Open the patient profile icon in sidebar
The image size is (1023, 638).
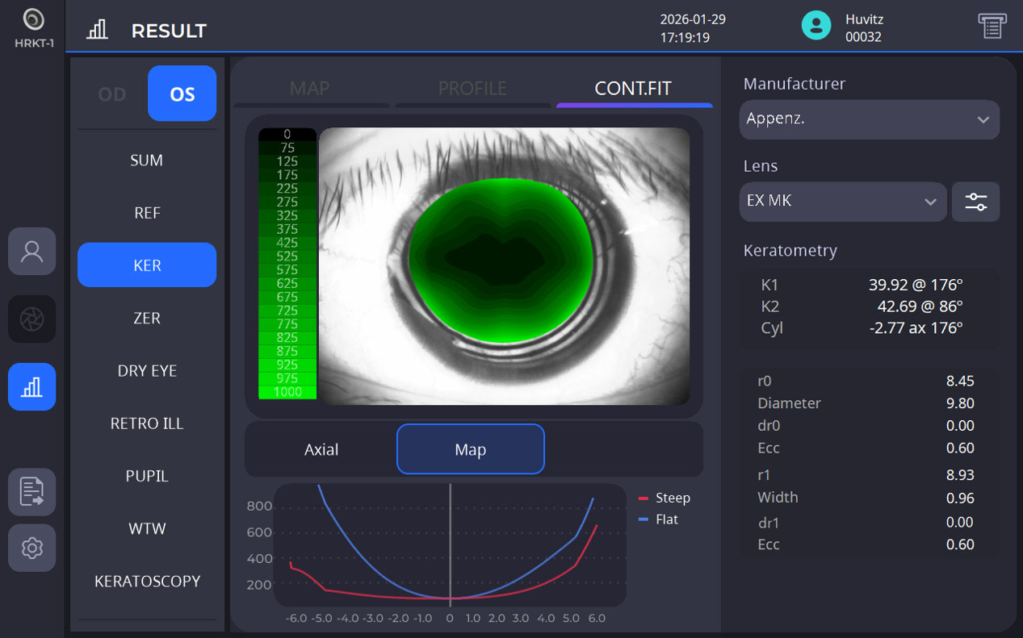[32, 251]
